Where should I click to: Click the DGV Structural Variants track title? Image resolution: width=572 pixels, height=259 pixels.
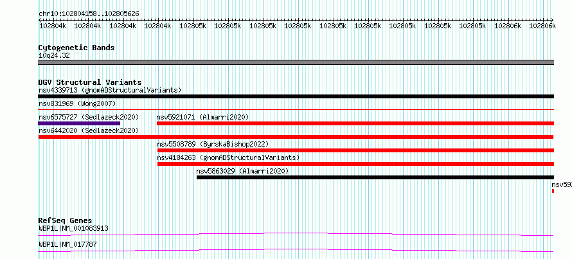(x=90, y=82)
